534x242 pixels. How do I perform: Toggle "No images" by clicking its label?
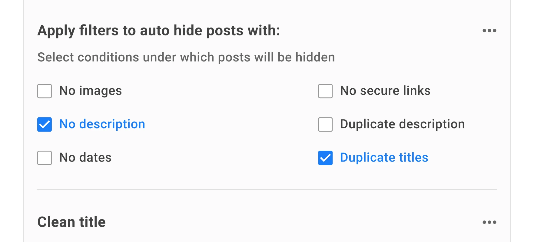[91, 91]
